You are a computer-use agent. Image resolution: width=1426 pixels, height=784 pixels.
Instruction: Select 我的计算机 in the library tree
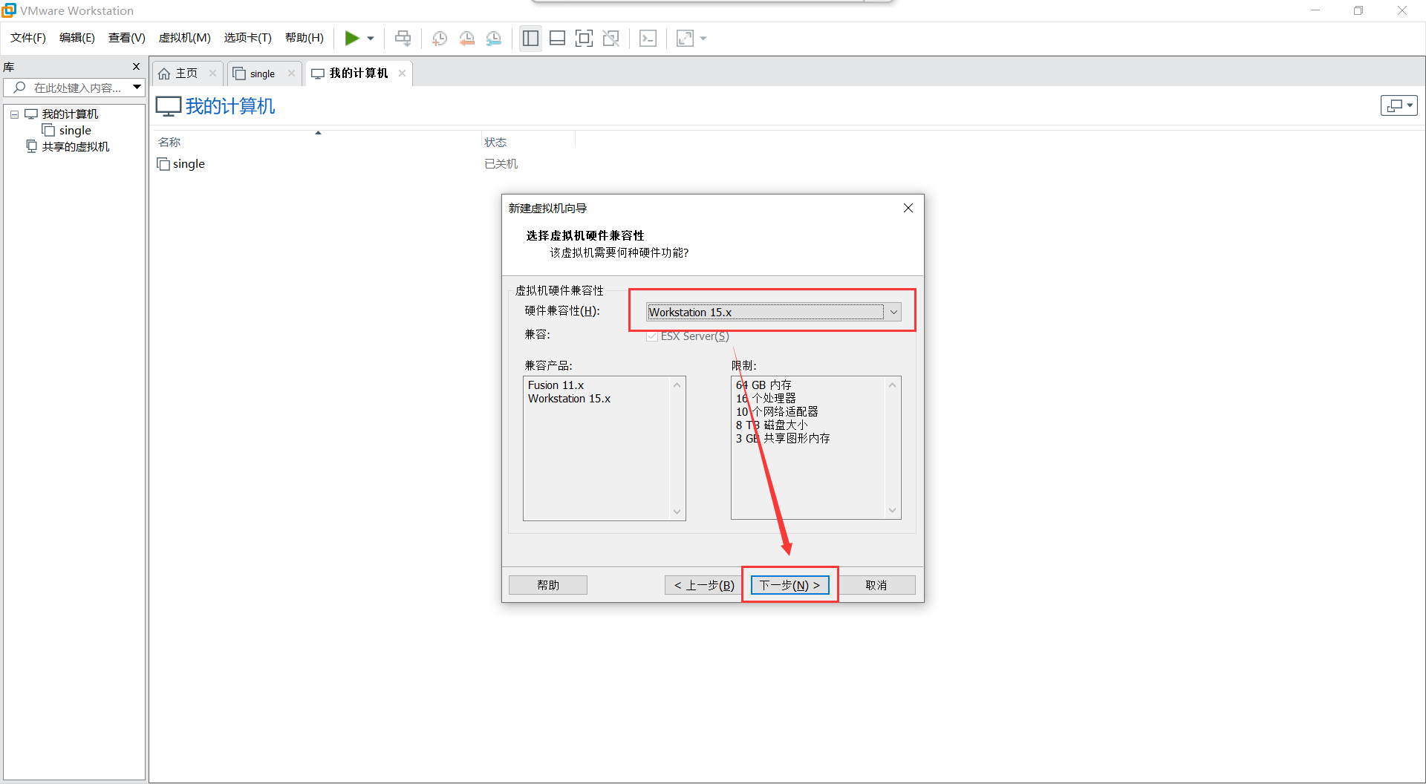[x=70, y=114]
